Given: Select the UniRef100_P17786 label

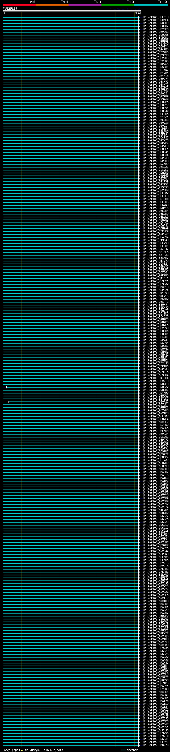Looking at the screenshot, I should [x=155, y=91].
